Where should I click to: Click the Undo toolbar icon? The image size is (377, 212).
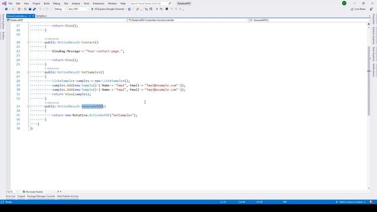(40, 9)
